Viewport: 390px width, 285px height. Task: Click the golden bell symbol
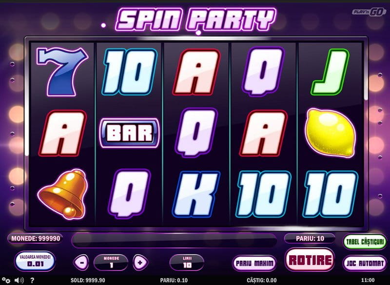tap(63, 194)
